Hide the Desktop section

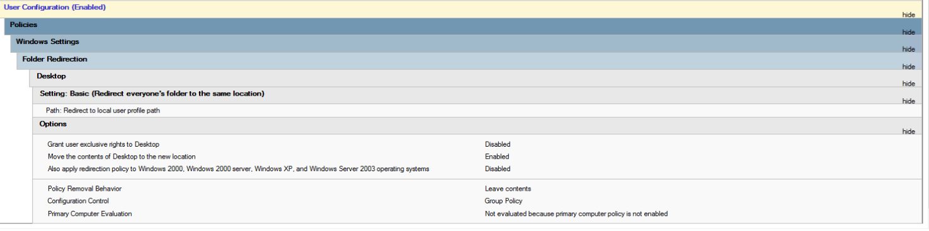click(908, 83)
